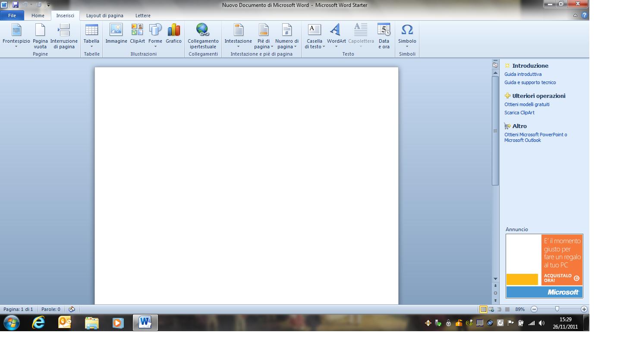Click the proofing check icon in status bar

click(72, 309)
